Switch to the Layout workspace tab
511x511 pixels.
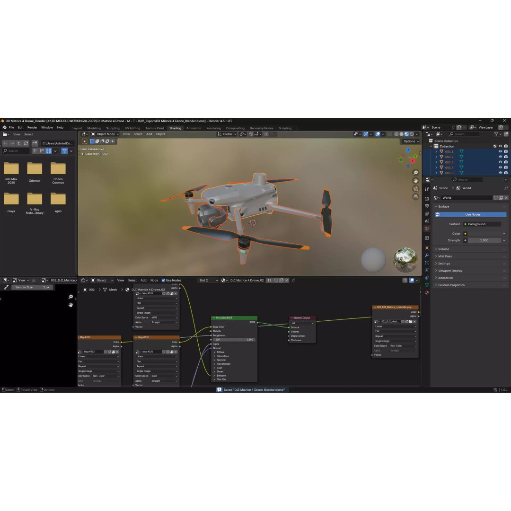coord(77,128)
